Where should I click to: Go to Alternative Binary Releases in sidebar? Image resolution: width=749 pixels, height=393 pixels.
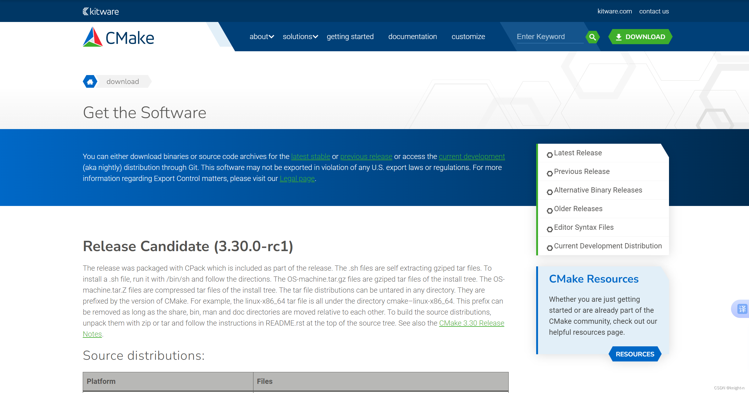pyautogui.click(x=598, y=190)
